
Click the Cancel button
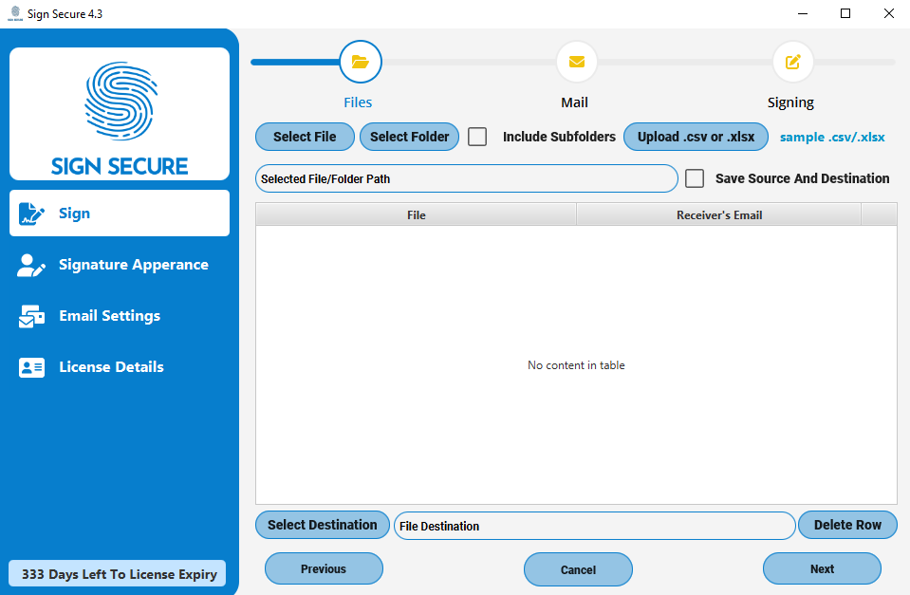578,569
